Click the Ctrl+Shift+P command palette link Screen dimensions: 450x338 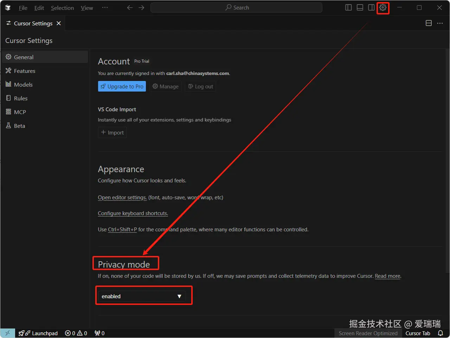click(x=122, y=230)
